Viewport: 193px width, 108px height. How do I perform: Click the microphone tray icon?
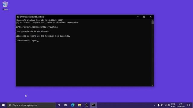click(159, 105)
